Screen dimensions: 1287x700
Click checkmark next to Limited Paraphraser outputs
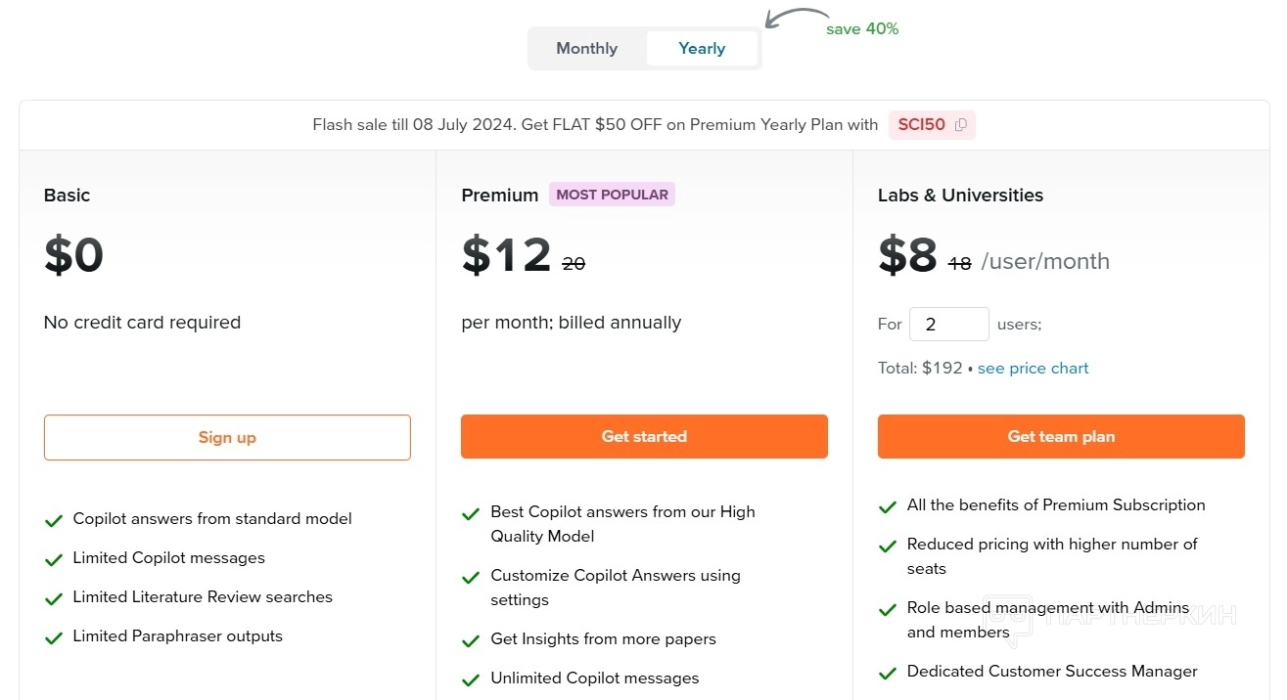pos(54,637)
